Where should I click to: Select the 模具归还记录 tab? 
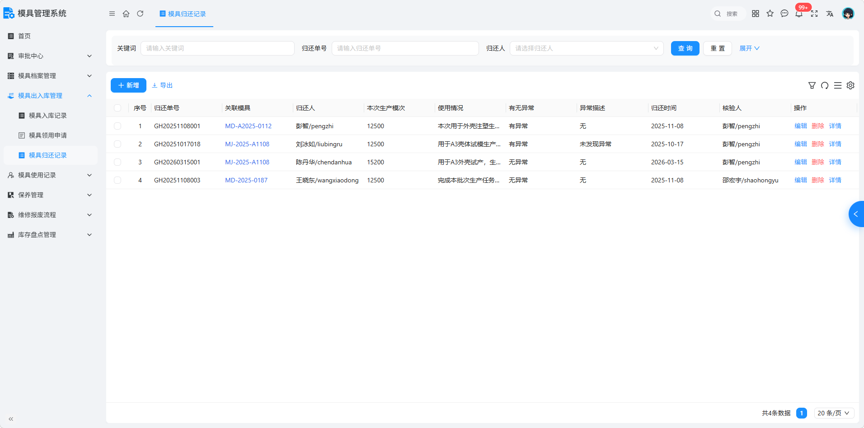tap(183, 14)
